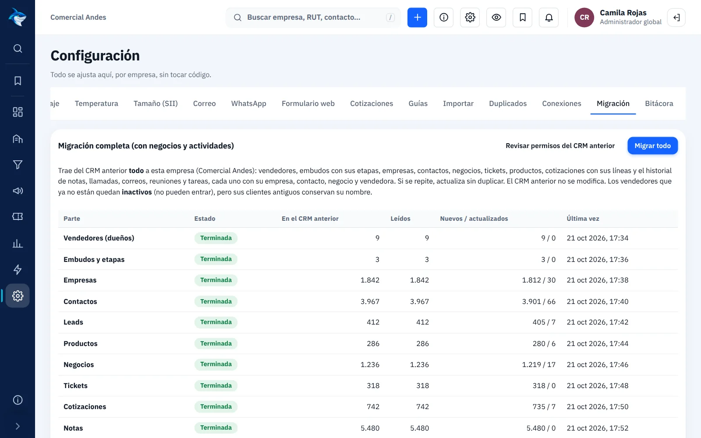Open the notifications bell
The height and width of the screenshot is (438, 701).
point(549,18)
